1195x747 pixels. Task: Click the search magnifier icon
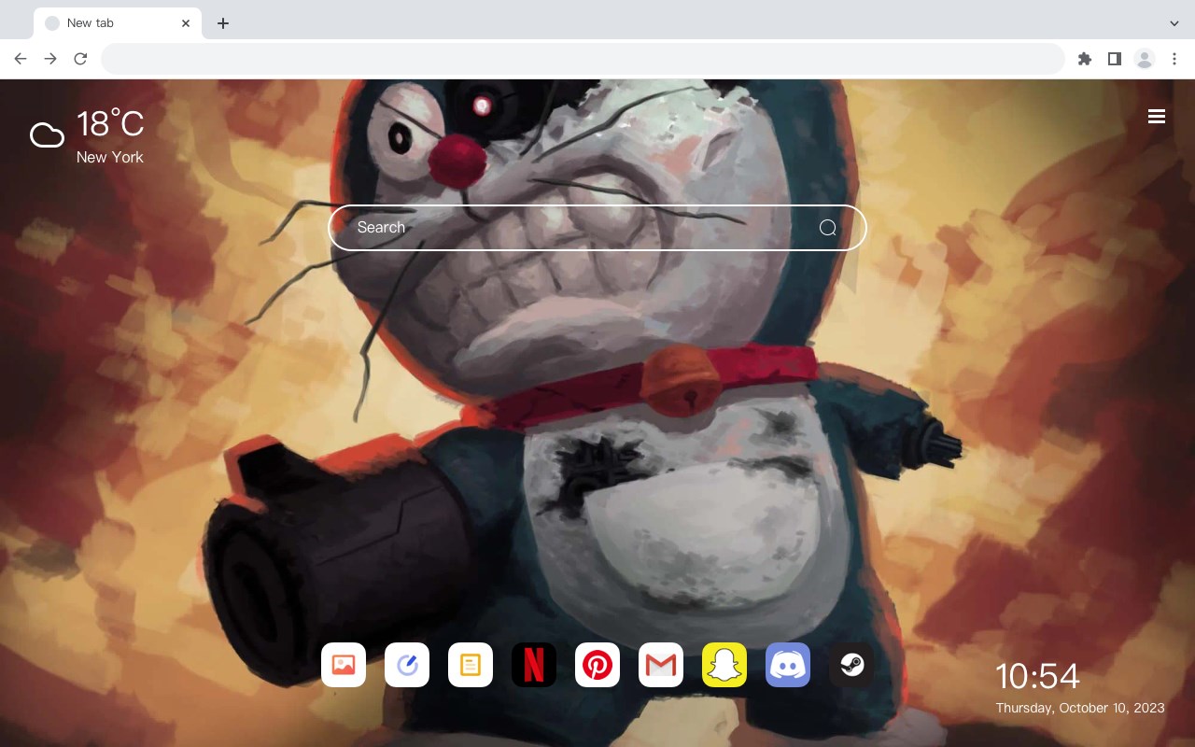pyautogui.click(x=828, y=228)
